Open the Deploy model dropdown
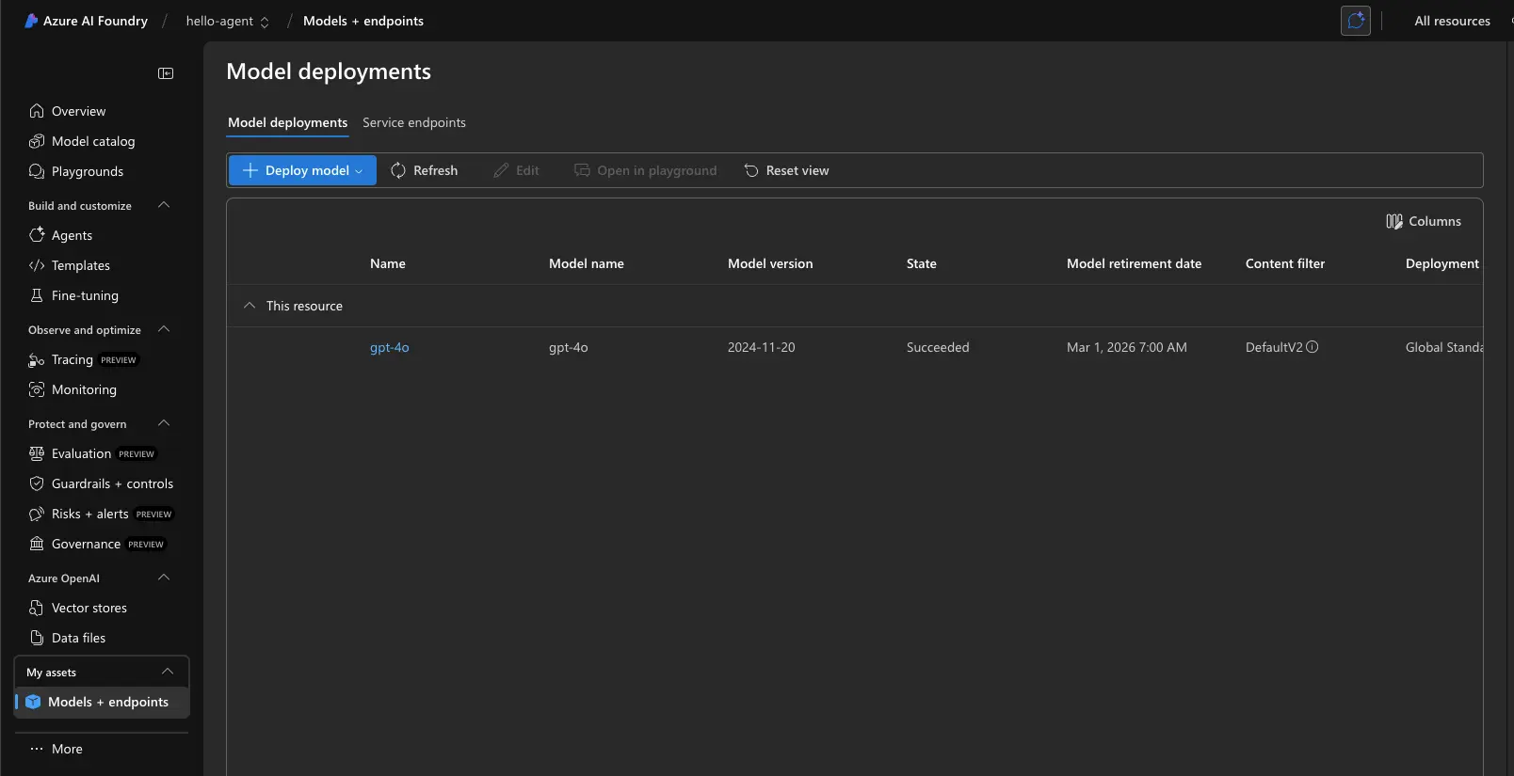The image size is (1514, 776). click(302, 170)
